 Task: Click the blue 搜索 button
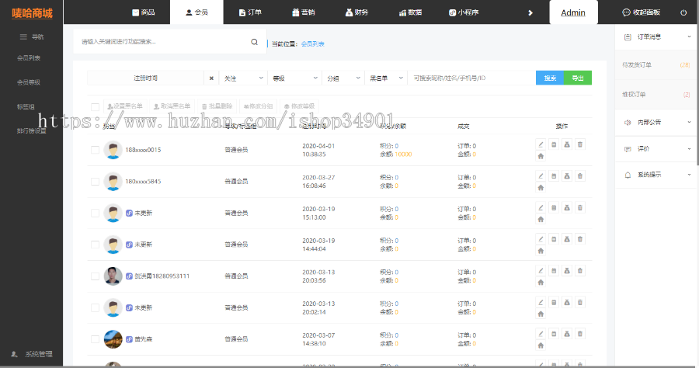(550, 78)
